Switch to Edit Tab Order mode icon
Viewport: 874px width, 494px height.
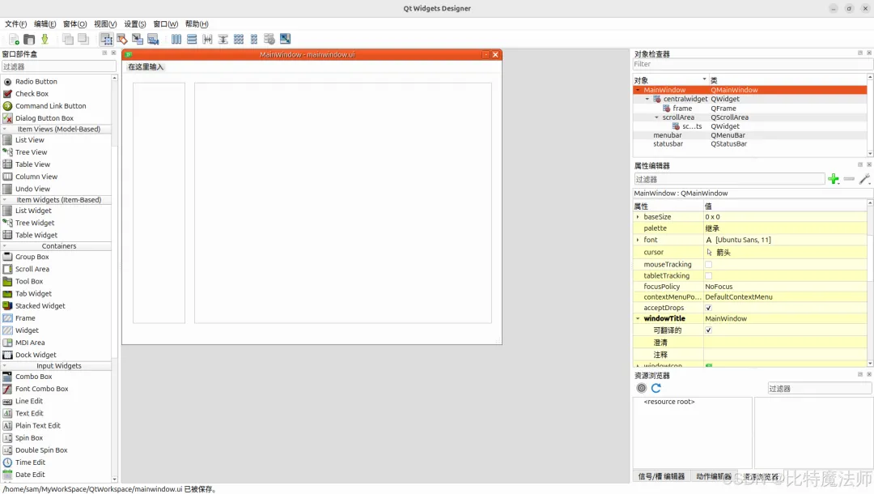tap(153, 39)
